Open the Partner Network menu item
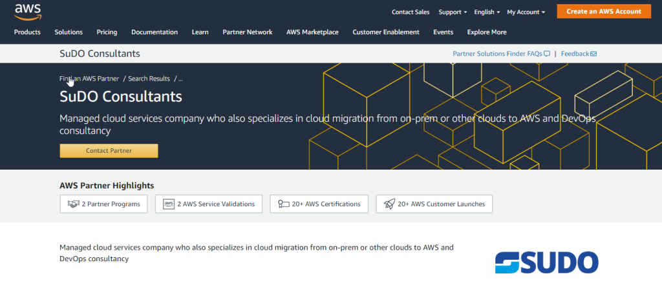 click(248, 32)
